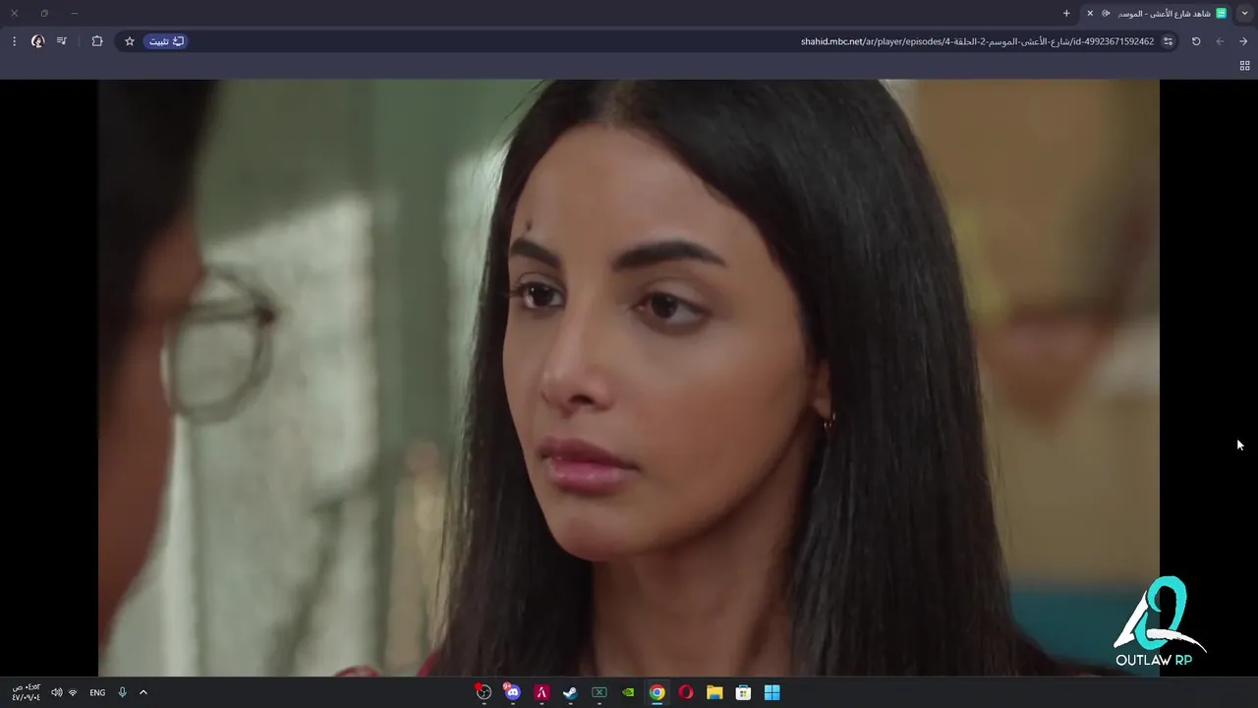Open Xbox app from taskbar
This screenshot has width=1258, height=708.
(599, 692)
